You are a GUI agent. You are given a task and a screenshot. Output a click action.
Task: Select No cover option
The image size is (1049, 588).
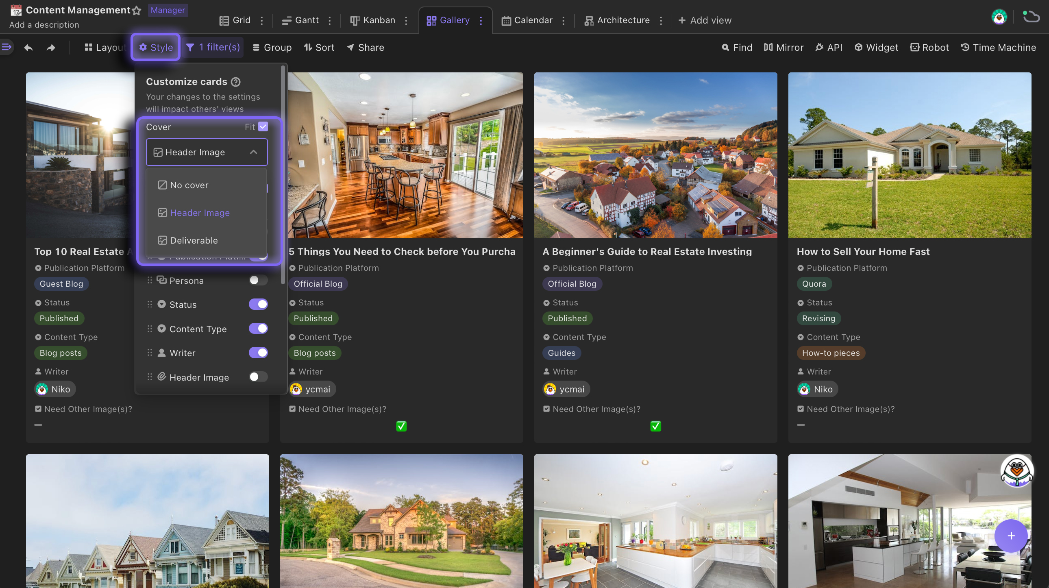(x=206, y=185)
